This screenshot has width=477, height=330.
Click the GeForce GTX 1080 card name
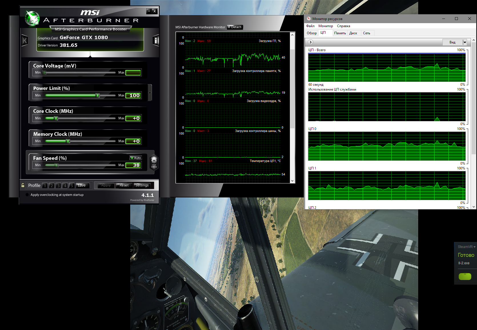click(x=84, y=37)
